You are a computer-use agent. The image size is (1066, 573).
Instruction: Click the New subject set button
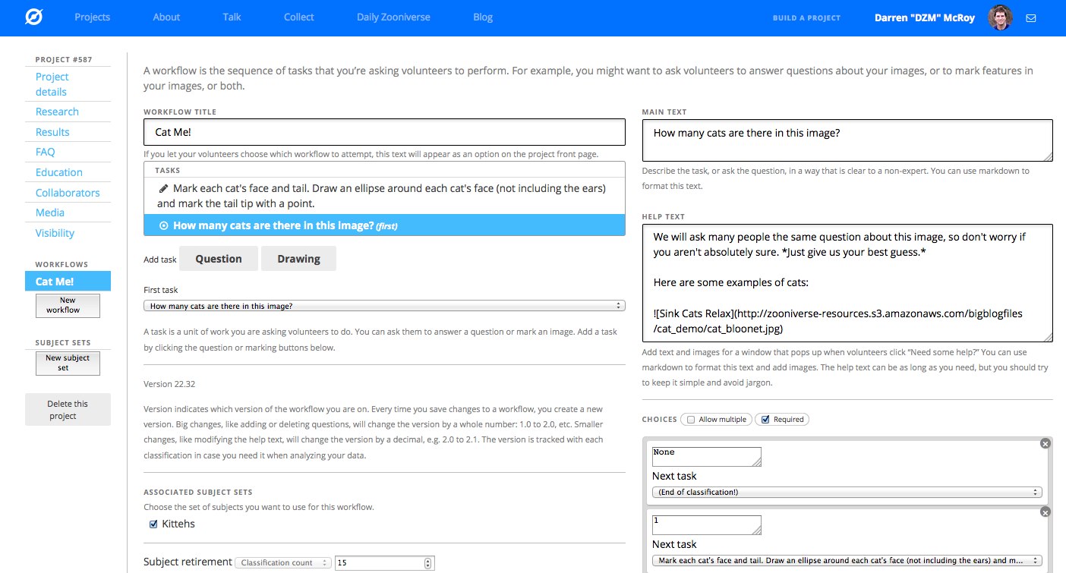[68, 363]
